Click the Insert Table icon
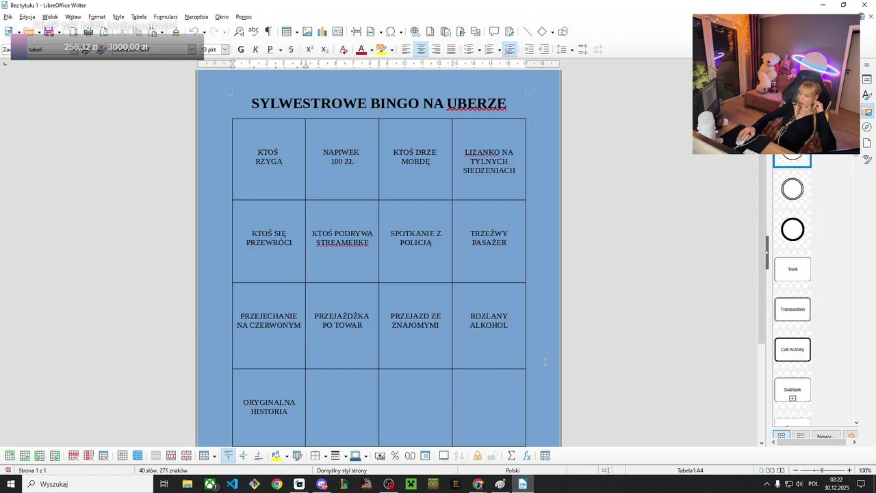876x493 pixels. (x=286, y=31)
